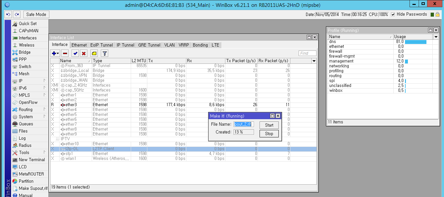This screenshot has height=197, width=444.
Task: Toggle the Safe Mode button
Action: pyautogui.click(x=36, y=14)
